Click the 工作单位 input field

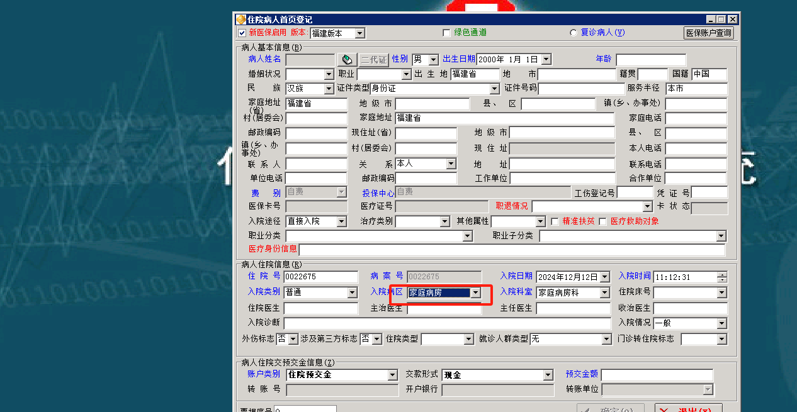click(x=562, y=179)
